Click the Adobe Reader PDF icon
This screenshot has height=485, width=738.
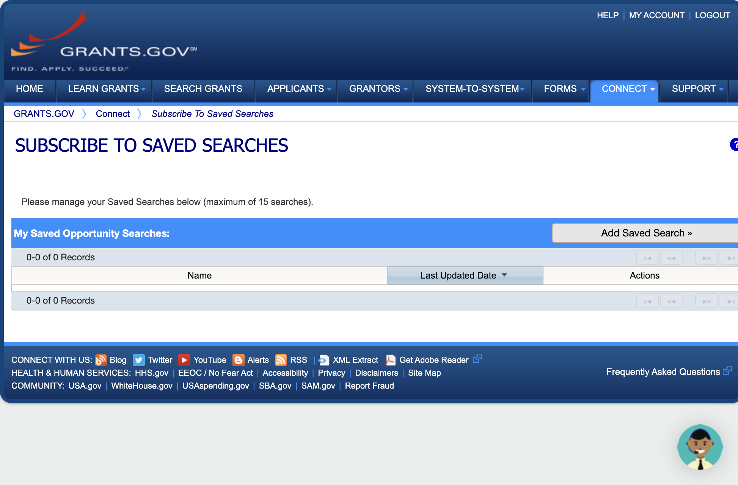pos(390,360)
